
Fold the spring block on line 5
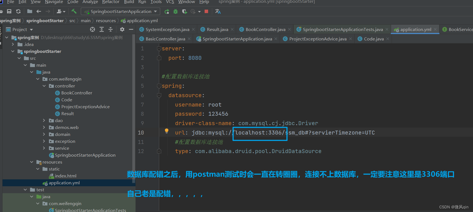159,86
